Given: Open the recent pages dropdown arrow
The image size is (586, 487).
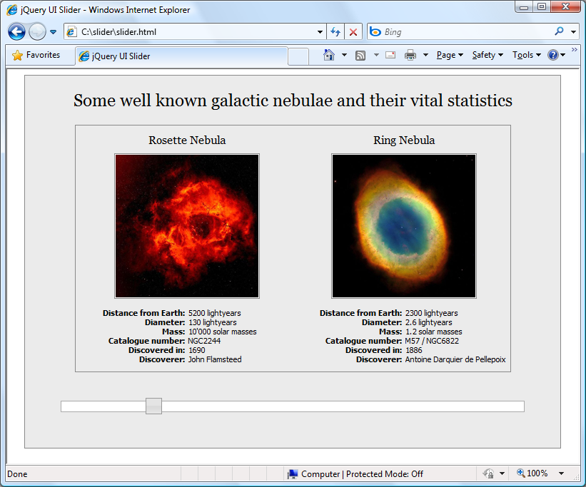Looking at the screenshot, I should pos(53,32).
